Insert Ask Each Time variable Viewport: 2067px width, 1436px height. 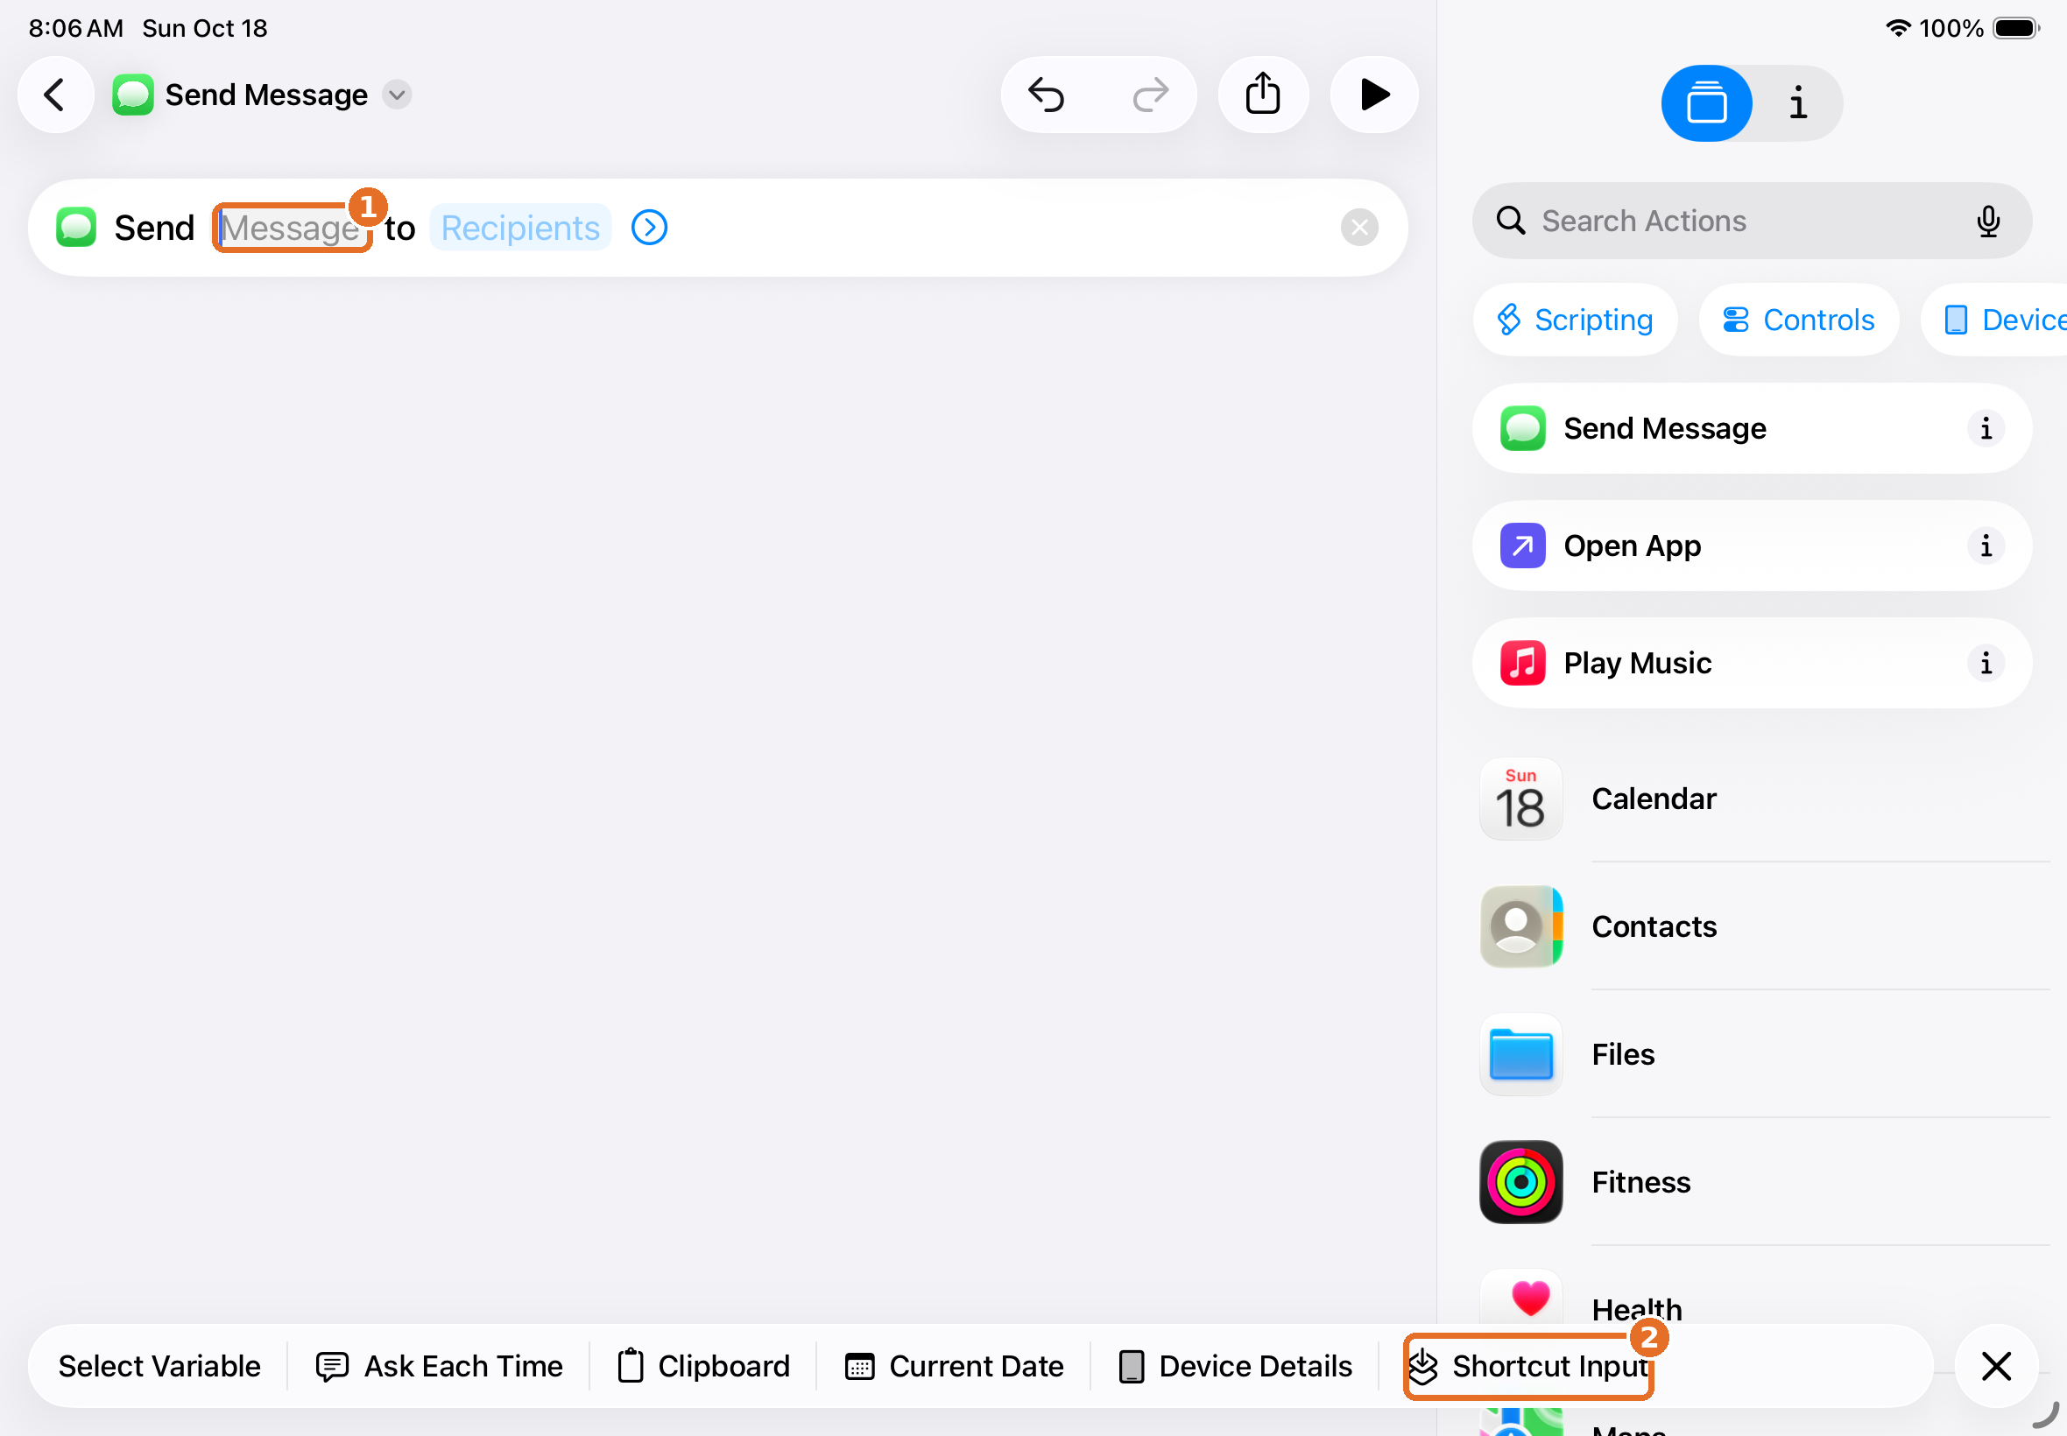[x=439, y=1366]
